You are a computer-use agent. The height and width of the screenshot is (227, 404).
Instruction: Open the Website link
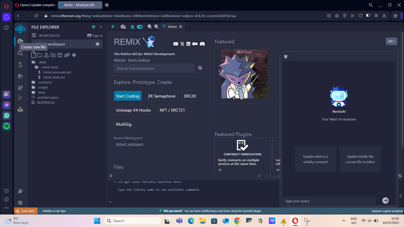tap(120, 60)
